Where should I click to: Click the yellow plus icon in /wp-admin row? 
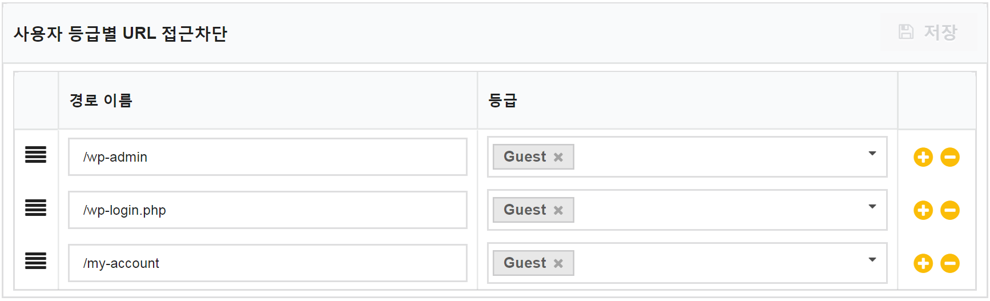click(x=923, y=157)
